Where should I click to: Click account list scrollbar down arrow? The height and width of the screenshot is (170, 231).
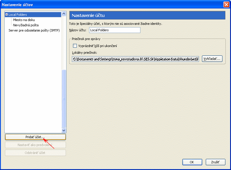64,131
